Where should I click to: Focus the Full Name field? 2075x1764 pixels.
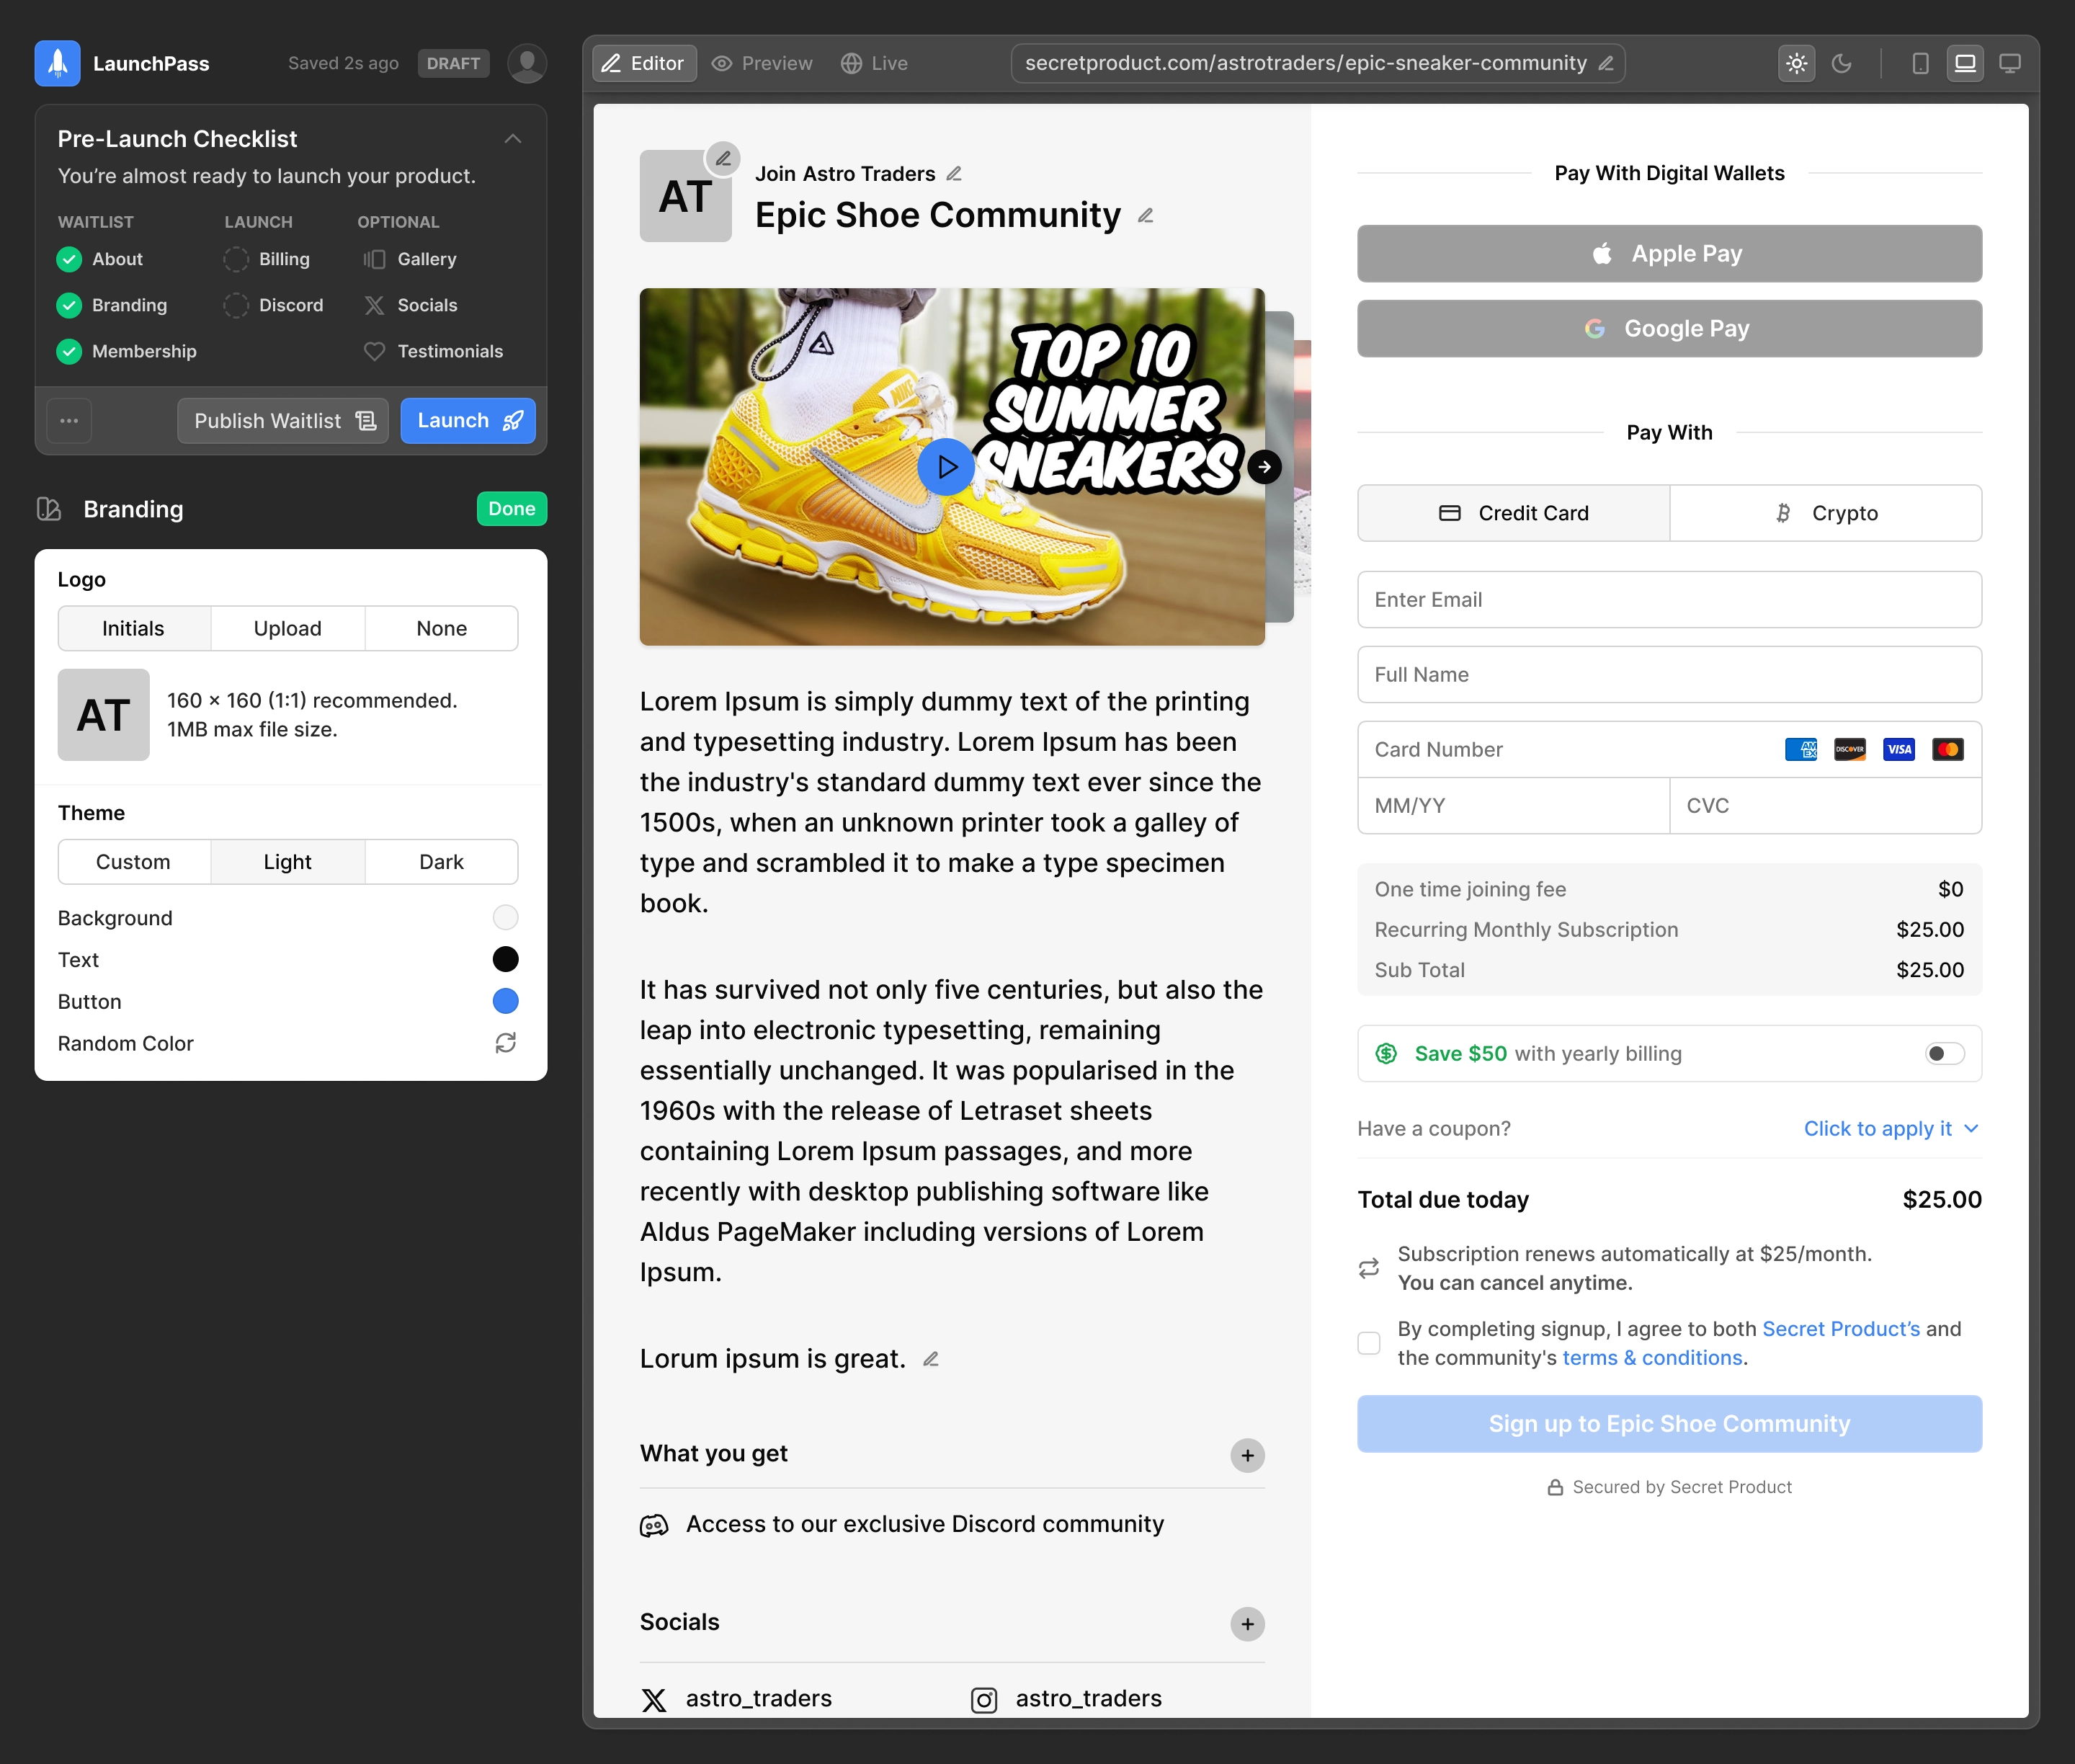[x=1669, y=675]
